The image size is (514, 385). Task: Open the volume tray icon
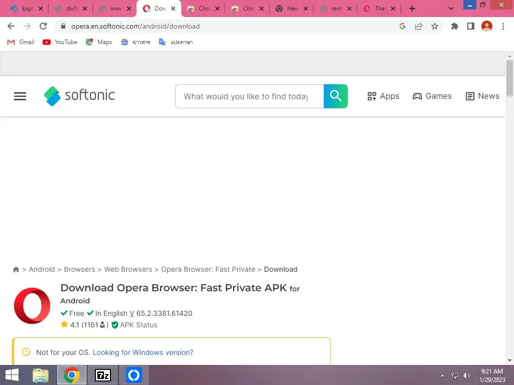467,375
